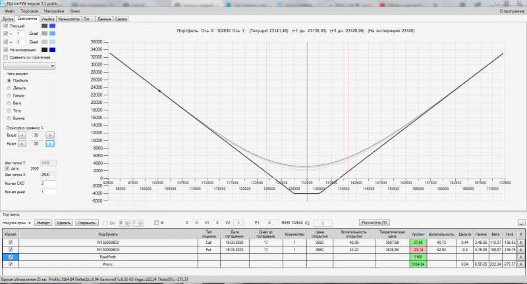Remove the RI130000BO0 Put row via X

point(521,249)
